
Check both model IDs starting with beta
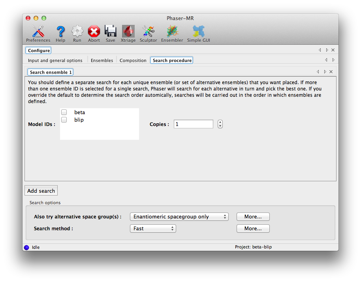[64, 112]
